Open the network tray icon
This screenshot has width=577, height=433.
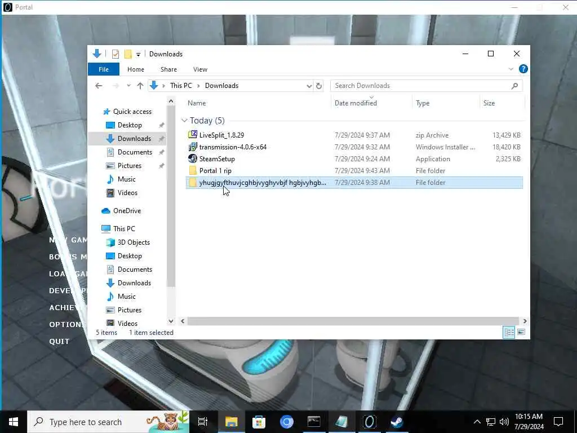pos(491,422)
